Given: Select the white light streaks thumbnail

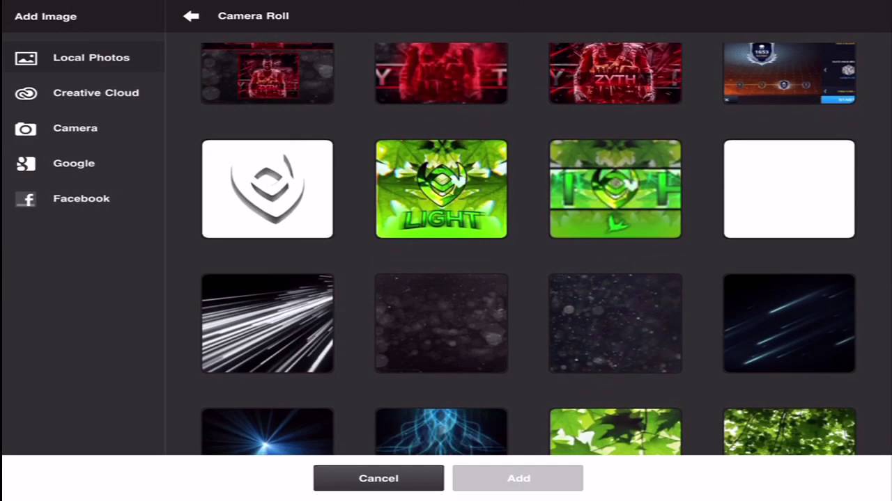Looking at the screenshot, I should [268, 323].
